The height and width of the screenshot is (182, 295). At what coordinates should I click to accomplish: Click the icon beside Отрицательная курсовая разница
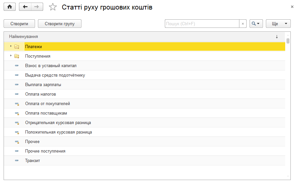17,123
